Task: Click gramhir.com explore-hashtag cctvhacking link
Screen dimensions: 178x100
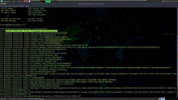Action: [45, 70]
